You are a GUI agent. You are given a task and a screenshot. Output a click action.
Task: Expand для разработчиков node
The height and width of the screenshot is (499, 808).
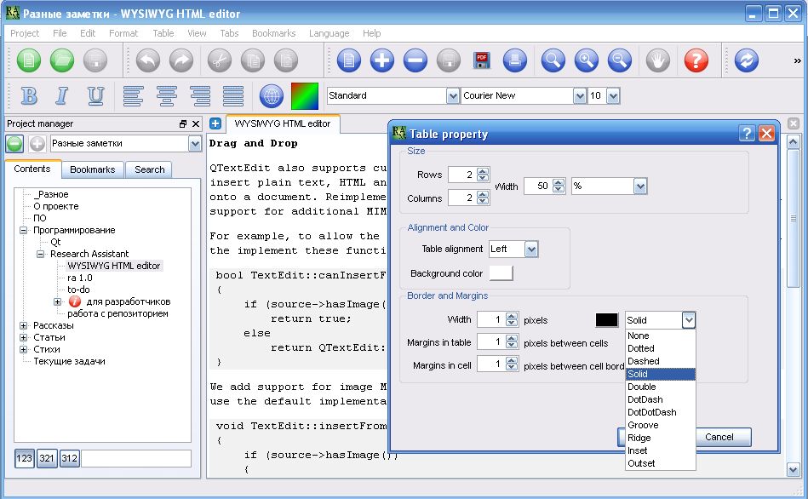point(57,301)
